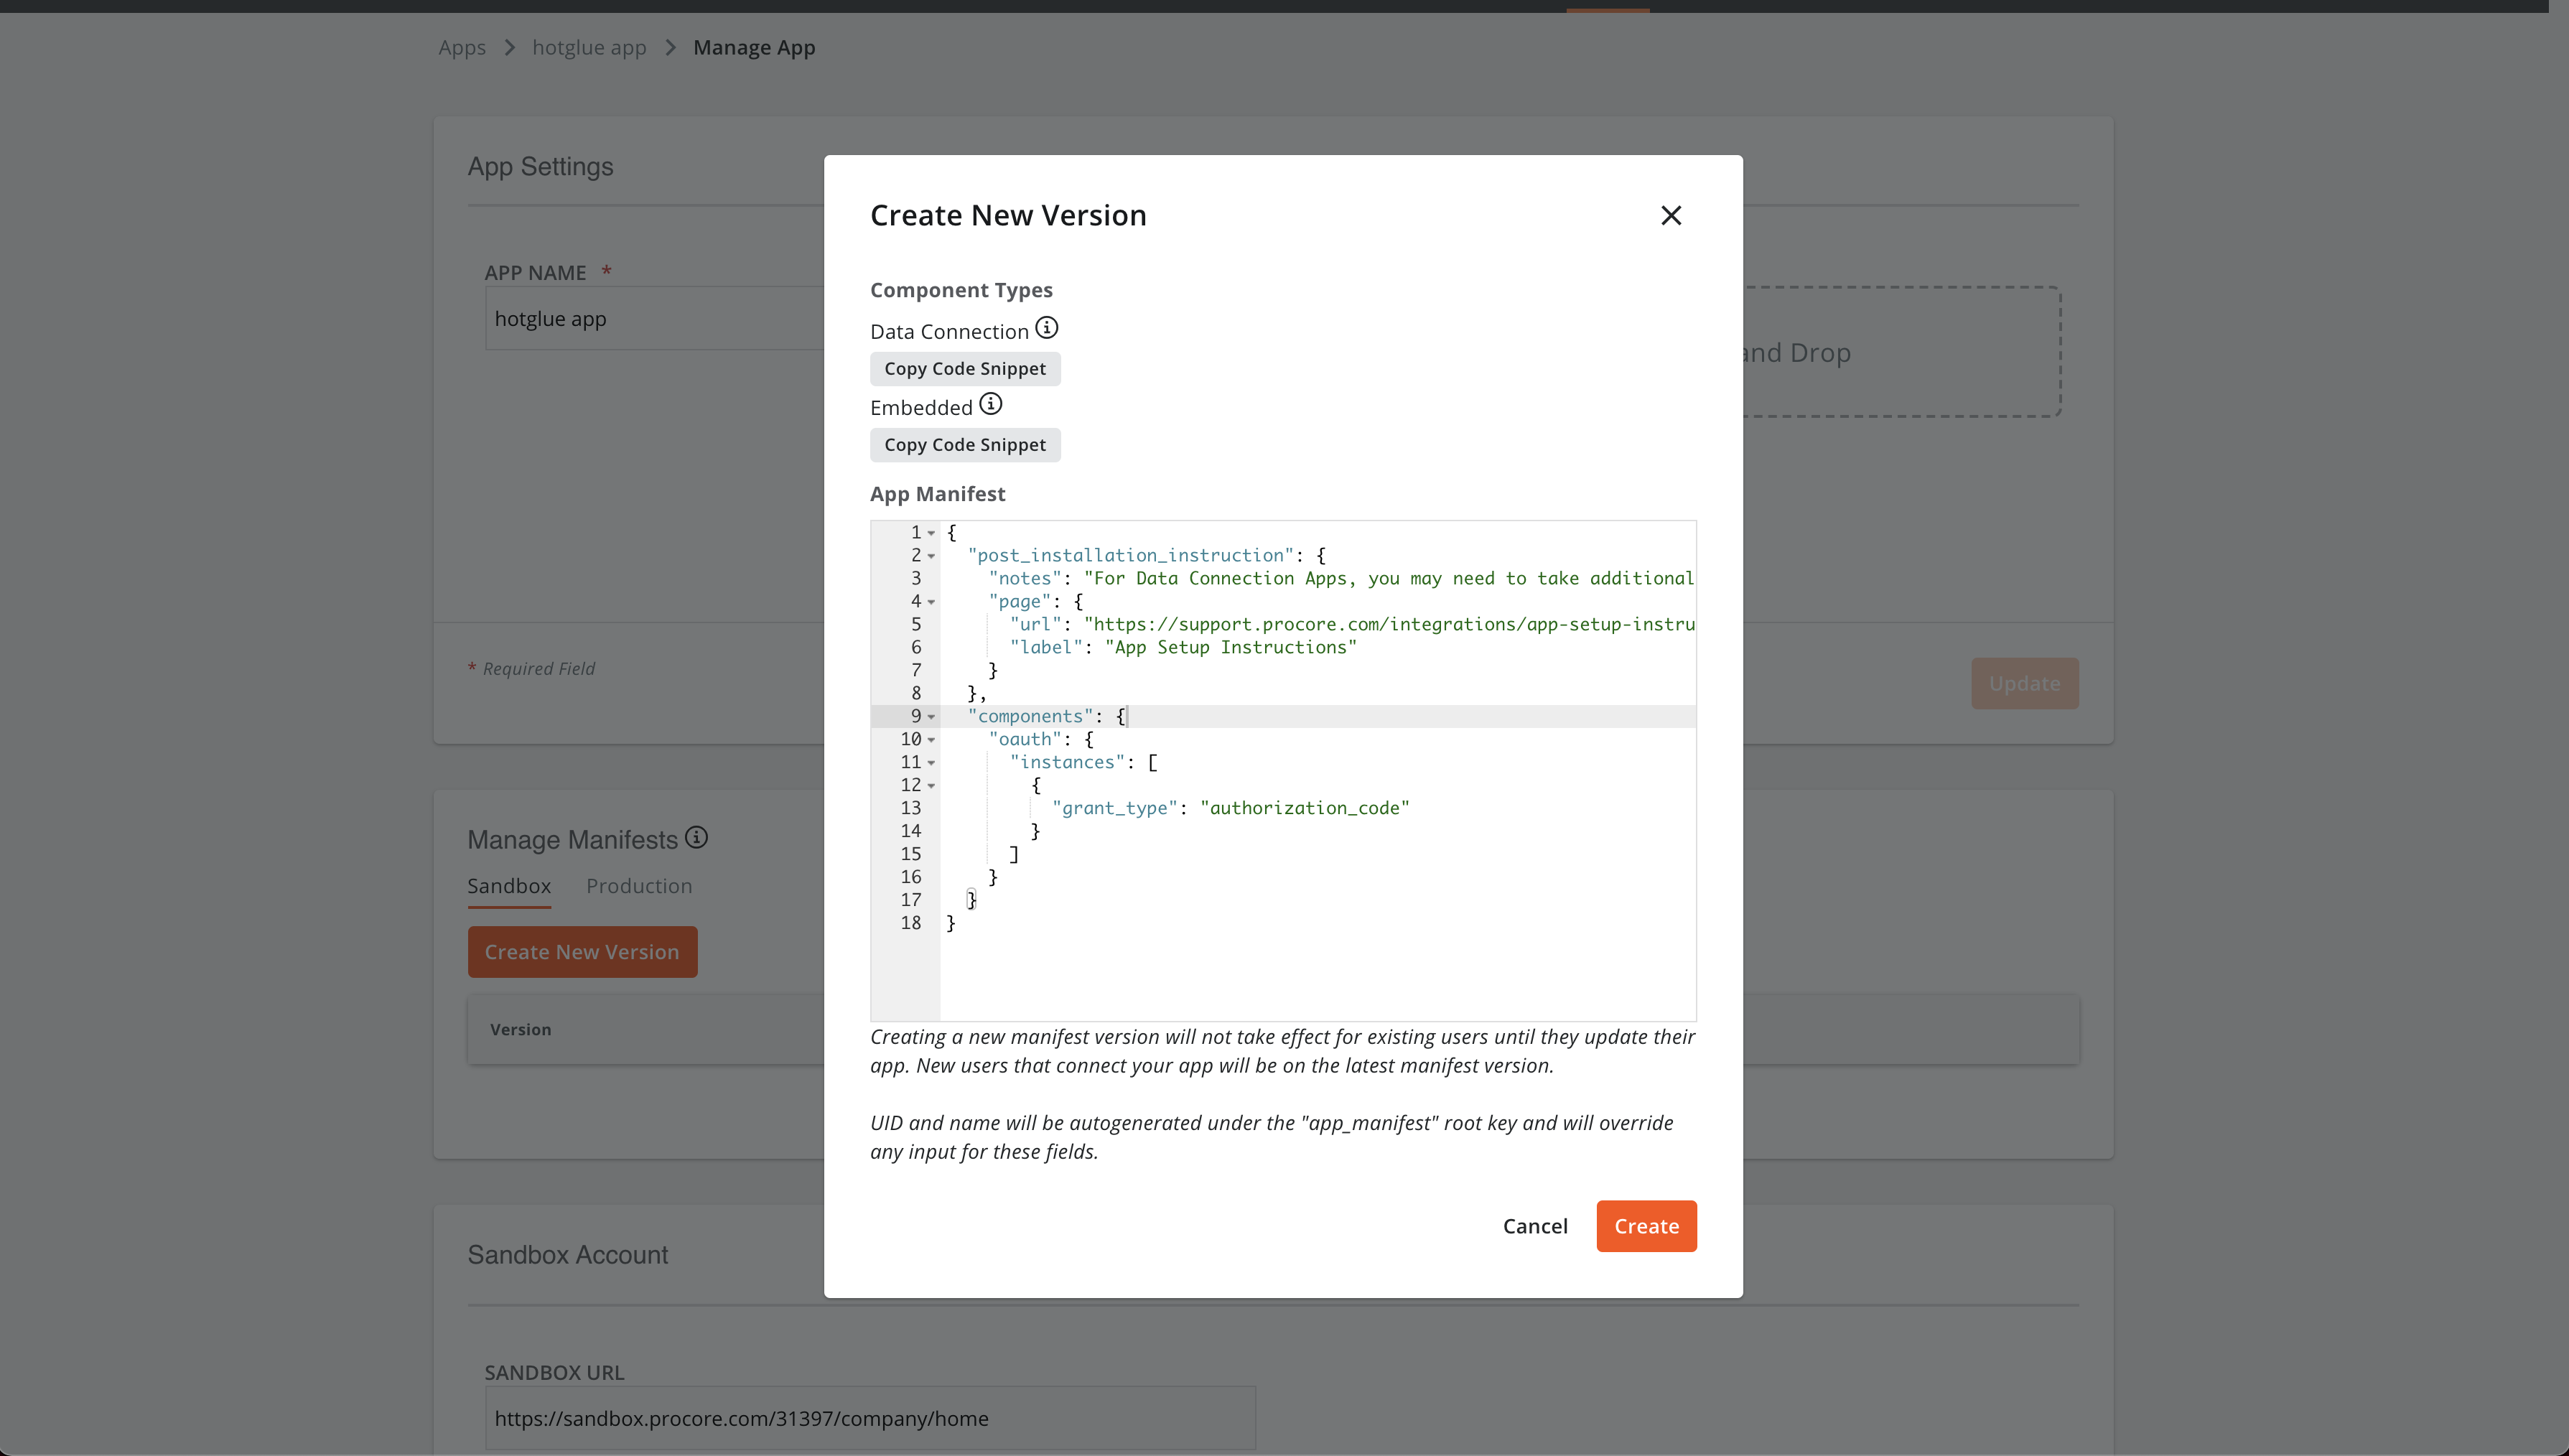Click the "oauth" line in editor
This screenshot has height=1456, width=2569.
point(1040,740)
